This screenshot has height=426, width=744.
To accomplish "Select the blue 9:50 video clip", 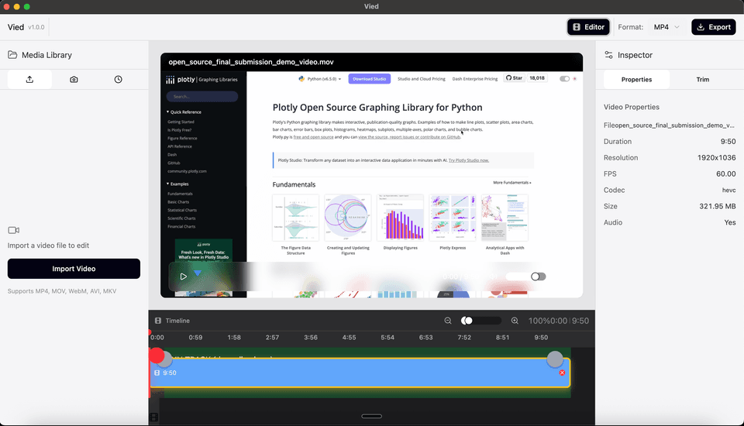I will coord(360,373).
